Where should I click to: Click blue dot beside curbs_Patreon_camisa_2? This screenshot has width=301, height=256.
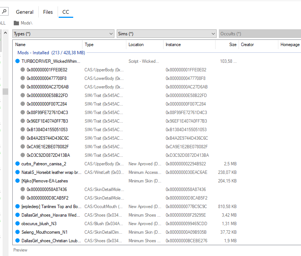(17, 164)
